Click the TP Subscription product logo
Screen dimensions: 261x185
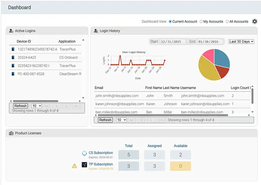point(84,164)
